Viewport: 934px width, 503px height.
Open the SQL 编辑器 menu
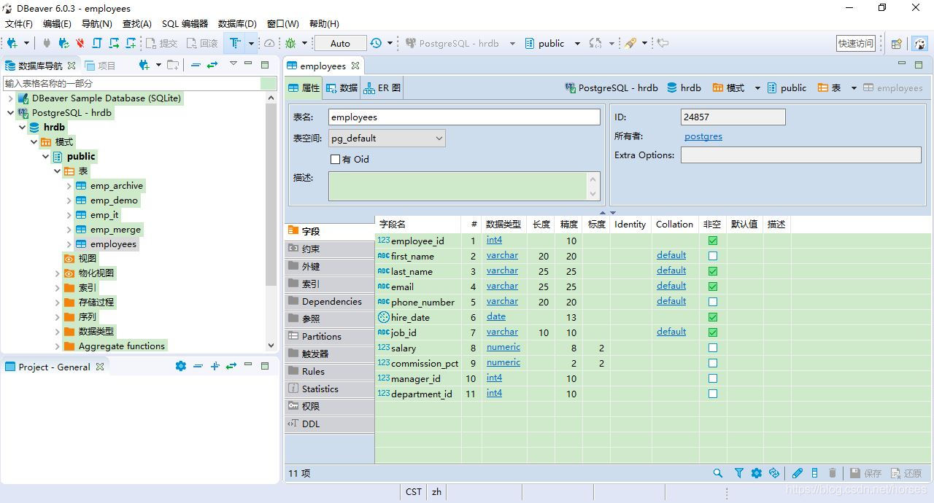[x=185, y=24]
